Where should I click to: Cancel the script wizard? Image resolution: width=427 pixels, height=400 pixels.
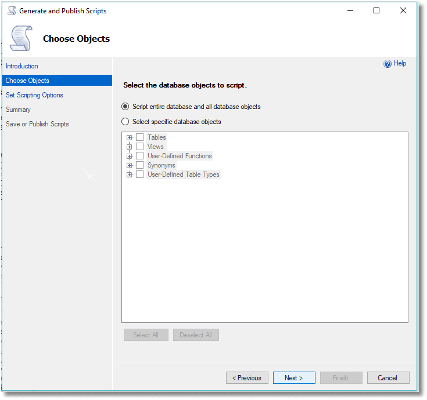[388, 378]
